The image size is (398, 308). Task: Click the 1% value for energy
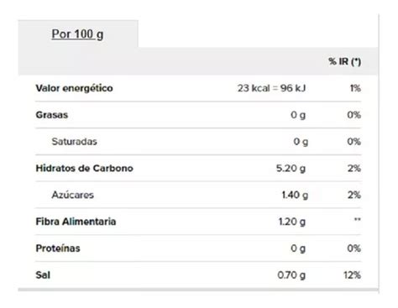355,88
